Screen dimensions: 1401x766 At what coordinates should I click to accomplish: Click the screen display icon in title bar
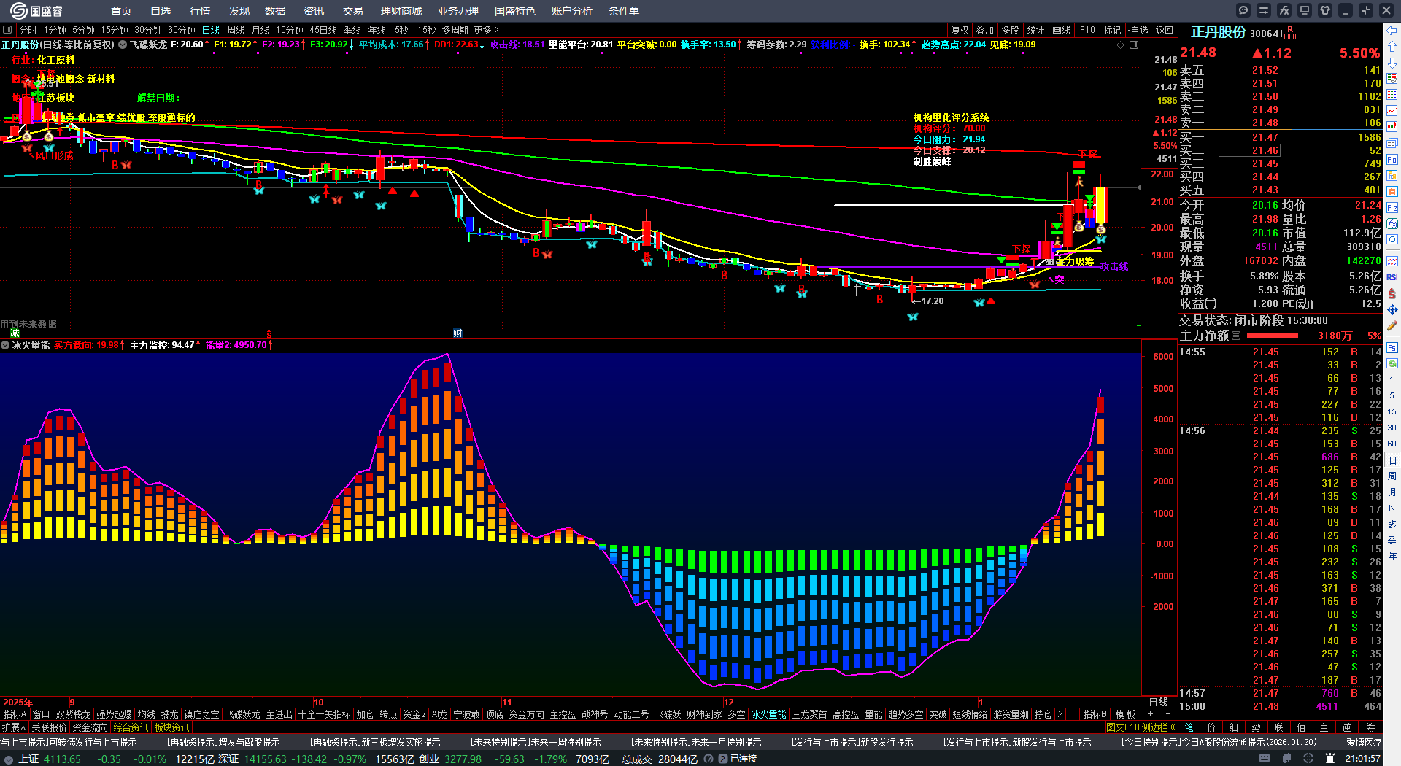1305,10
